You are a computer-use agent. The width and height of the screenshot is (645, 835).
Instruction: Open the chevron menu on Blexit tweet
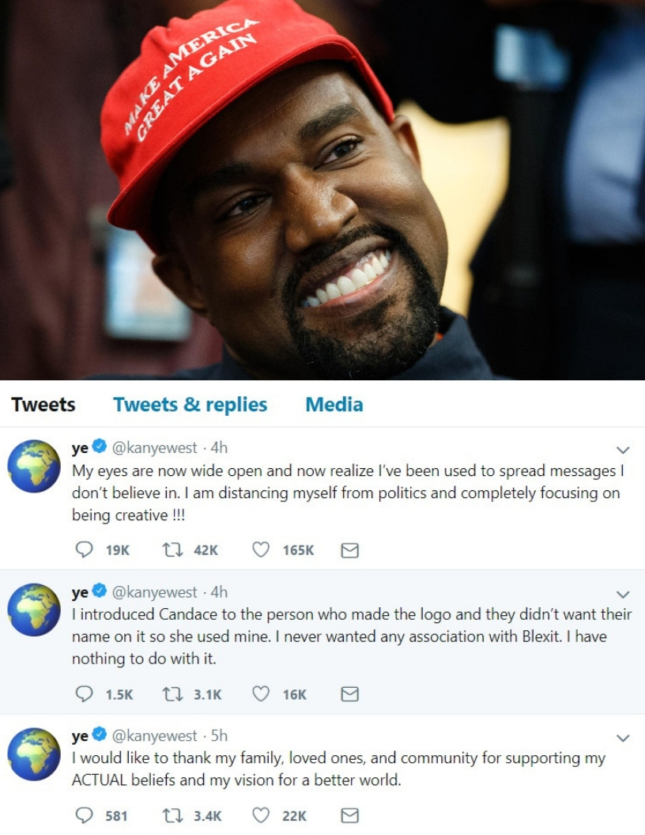point(623,595)
